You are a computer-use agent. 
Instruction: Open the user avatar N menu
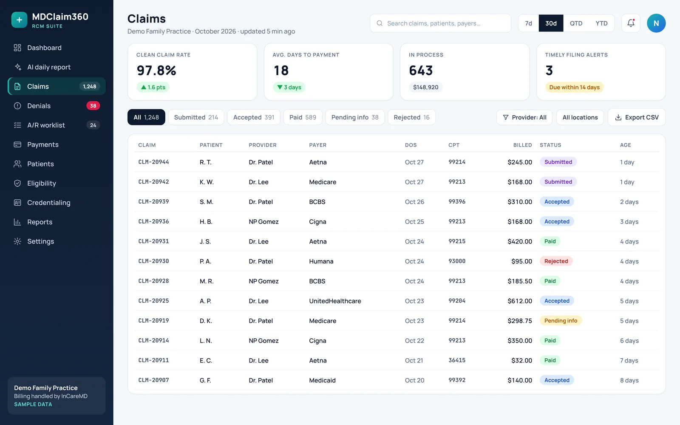coord(656,23)
